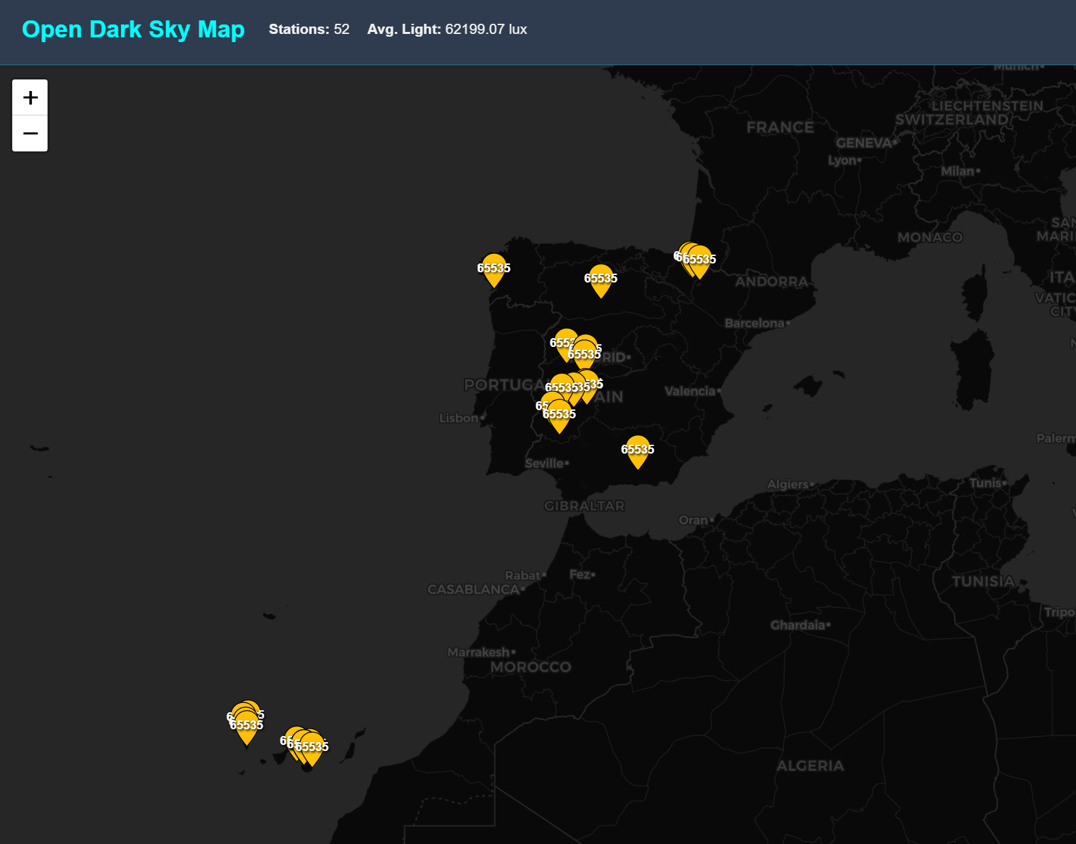Screen dimensions: 1076x844
Task: Click the MOROCCO country label
Action: tap(531, 667)
